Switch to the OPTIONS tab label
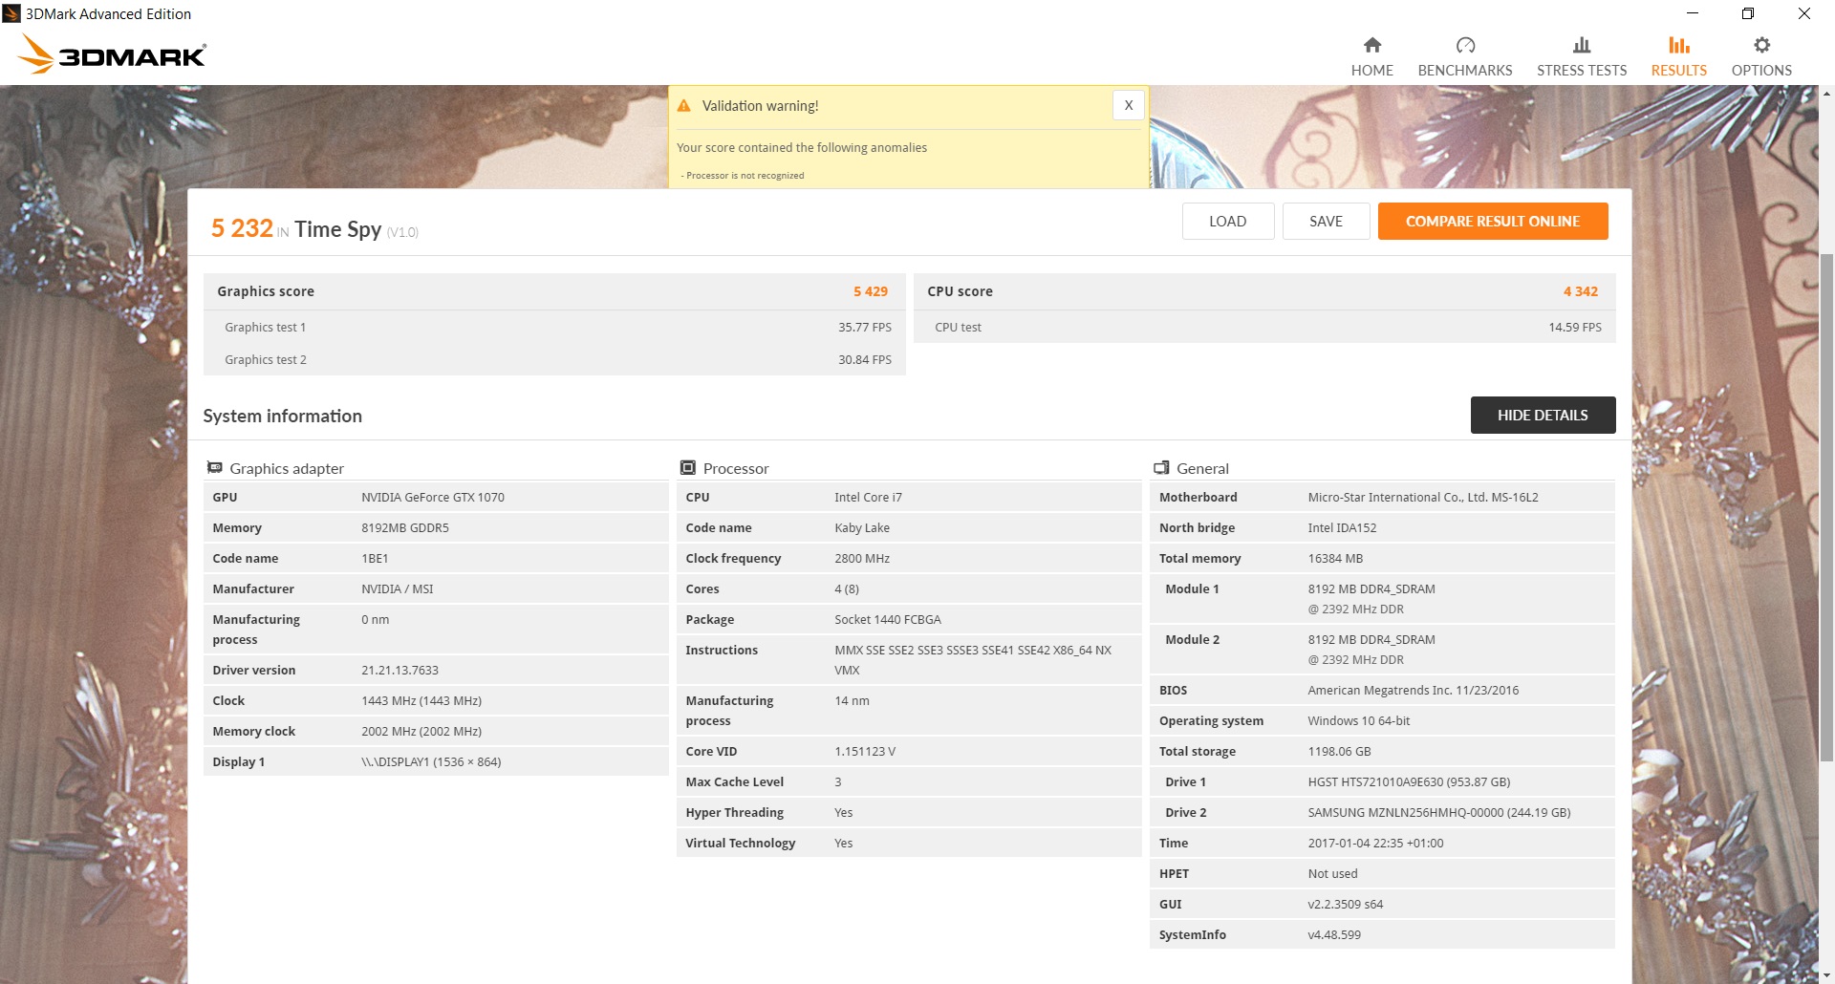Image resolution: width=1835 pixels, height=984 pixels. point(1761,71)
